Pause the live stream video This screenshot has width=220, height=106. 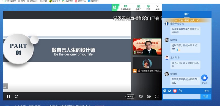tap(9, 96)
